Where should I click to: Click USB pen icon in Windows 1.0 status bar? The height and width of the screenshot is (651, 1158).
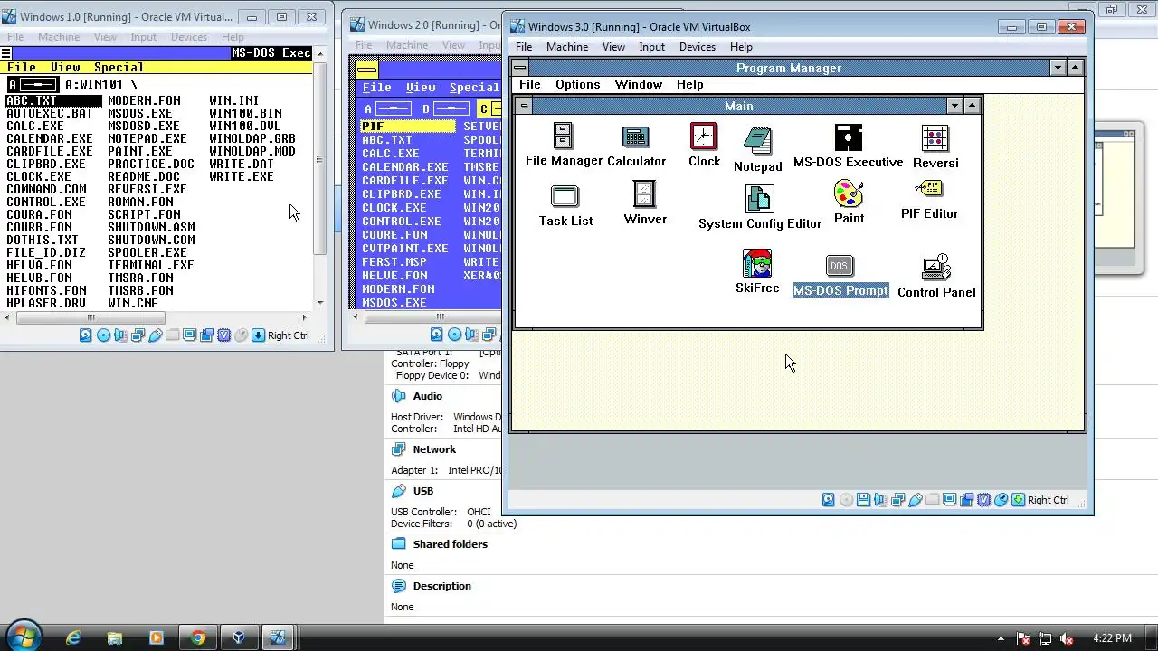tap(155, 335)
